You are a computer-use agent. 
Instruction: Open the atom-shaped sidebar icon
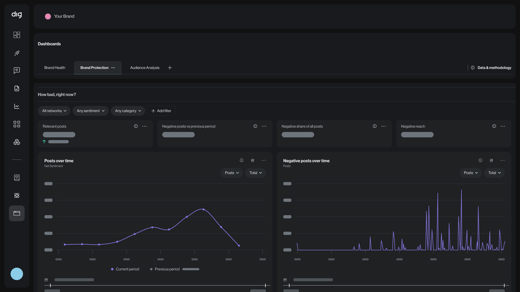17,195
